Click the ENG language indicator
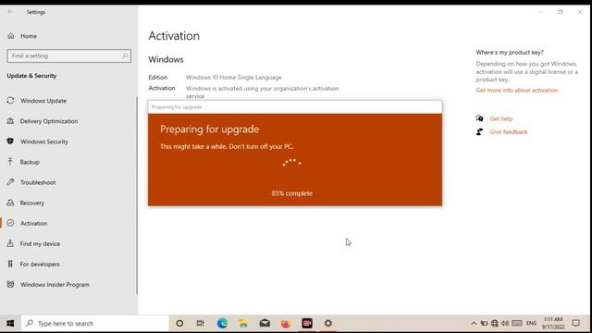The image size is (592, 333). point(531,324)
